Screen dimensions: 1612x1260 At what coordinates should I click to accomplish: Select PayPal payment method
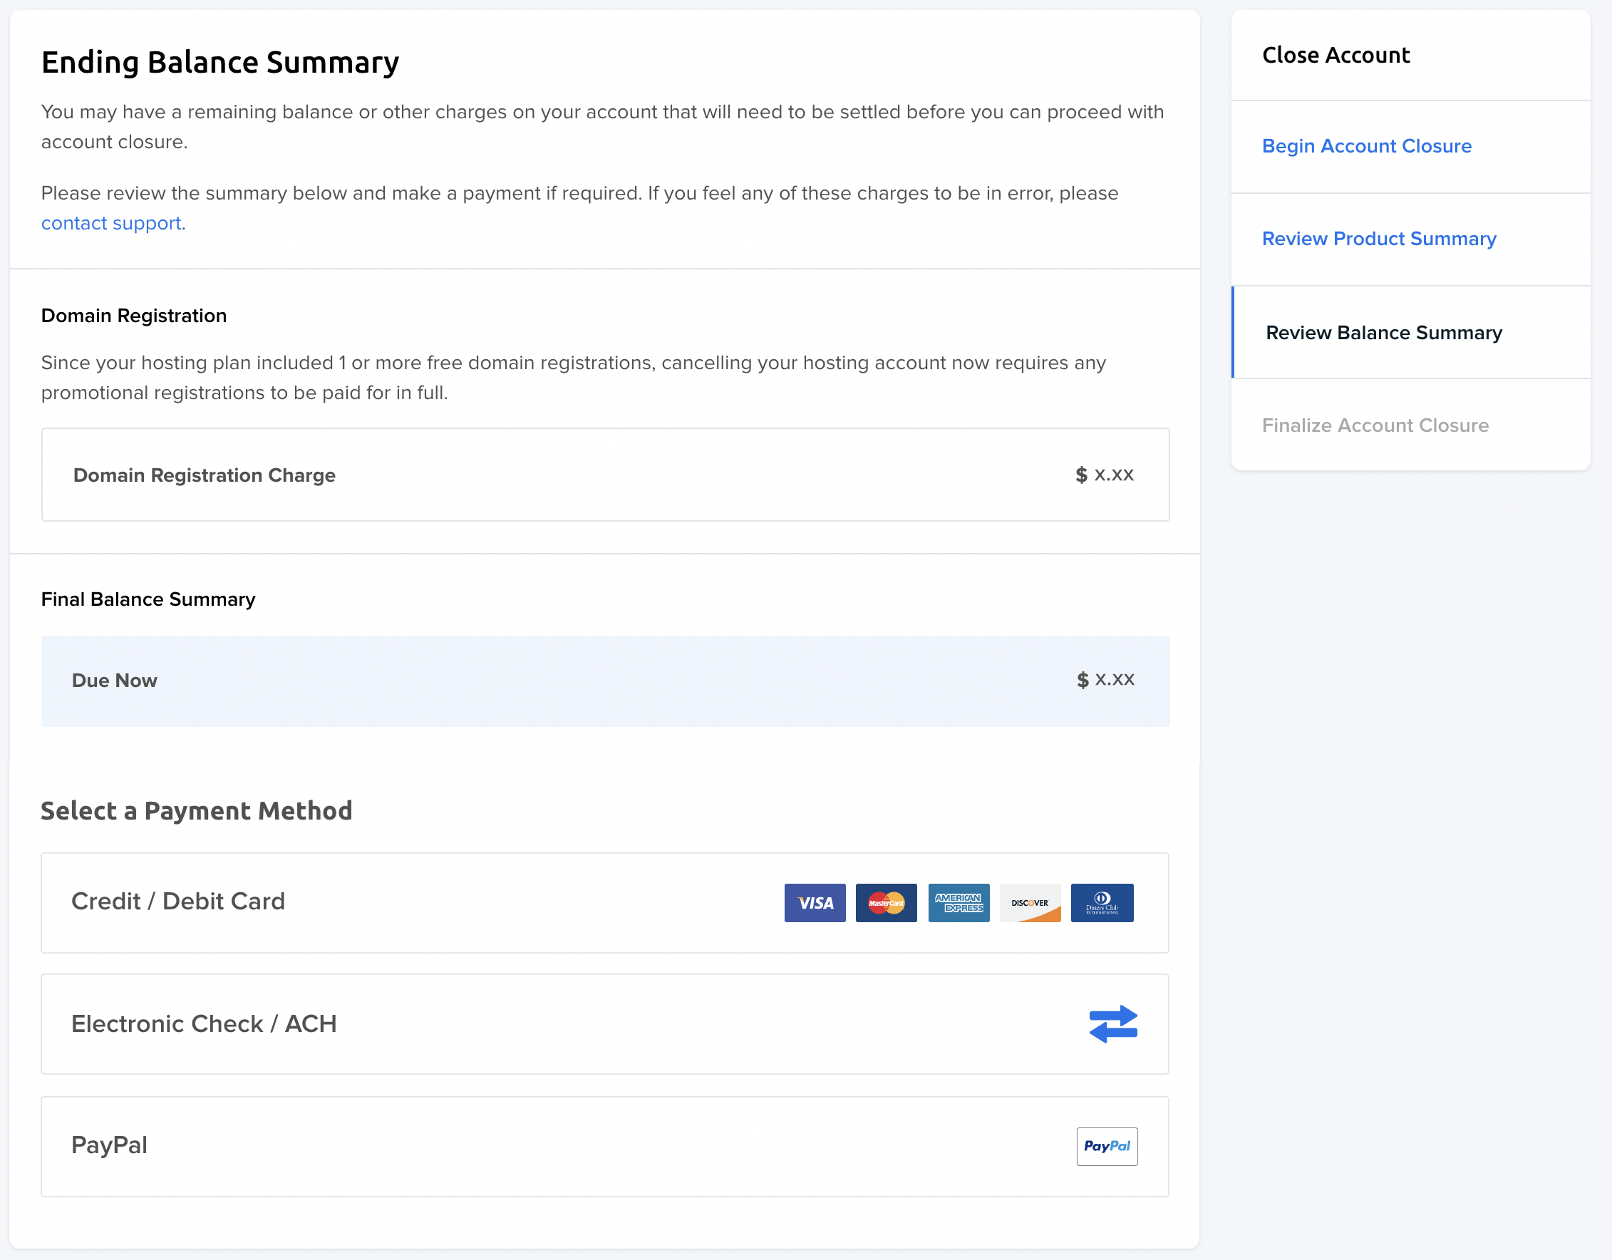tap(606, 1146)
